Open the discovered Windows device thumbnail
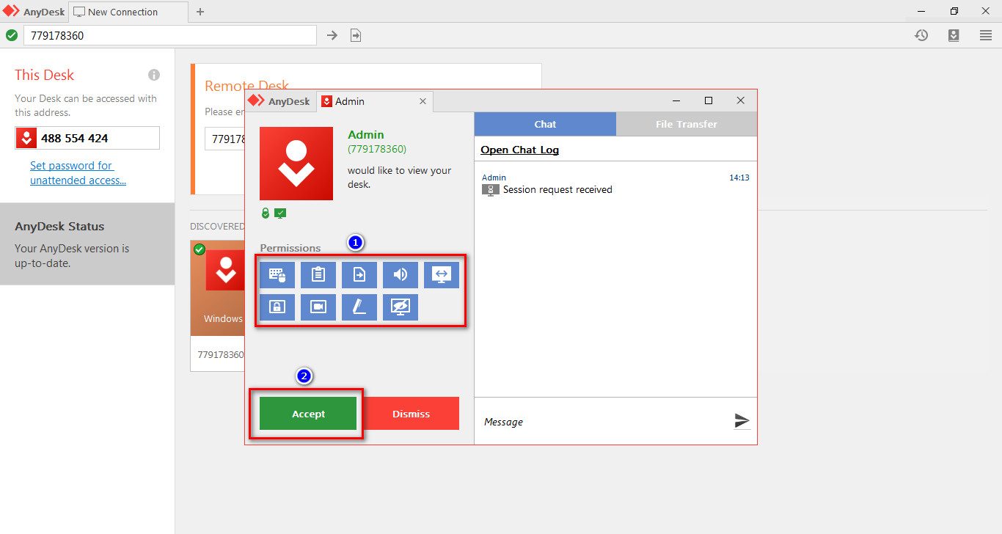 (218, 288)
